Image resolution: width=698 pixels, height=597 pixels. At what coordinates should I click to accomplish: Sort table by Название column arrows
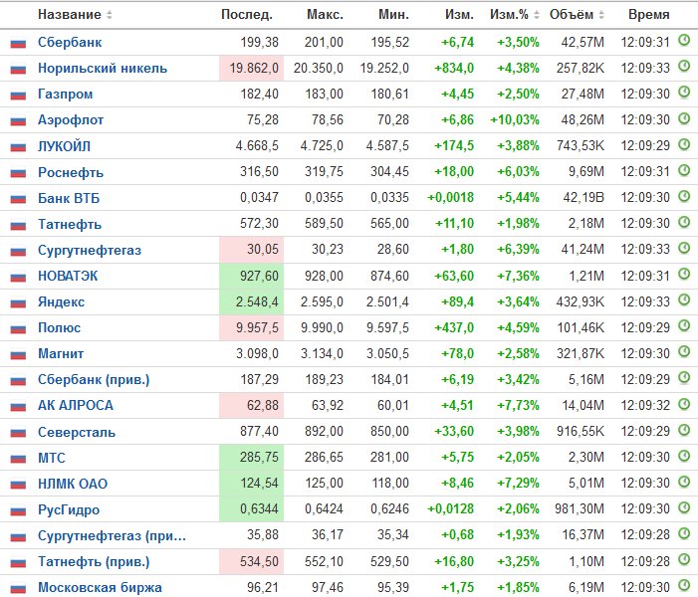[x=110, y=15]
